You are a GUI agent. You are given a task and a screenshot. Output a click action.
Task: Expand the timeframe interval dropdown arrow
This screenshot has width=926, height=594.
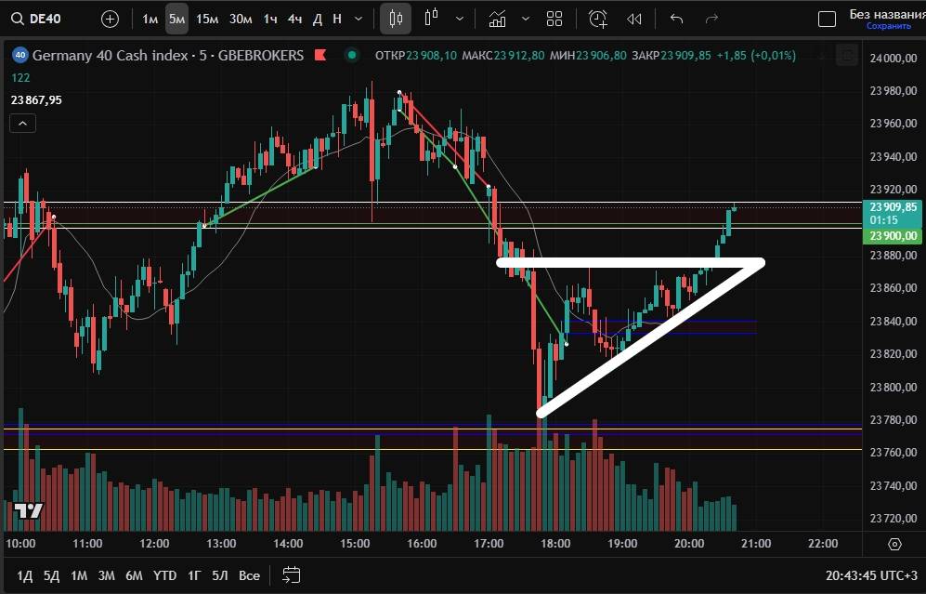click(x=359, y=19)
